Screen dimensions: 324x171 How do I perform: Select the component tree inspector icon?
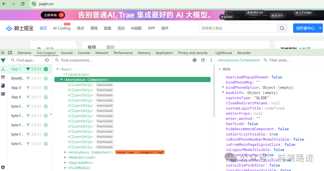[x=3, y=69]
